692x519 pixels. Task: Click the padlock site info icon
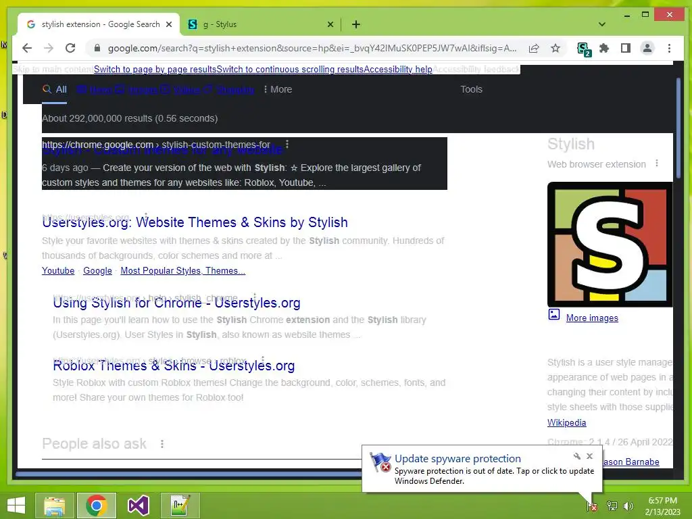97,48
